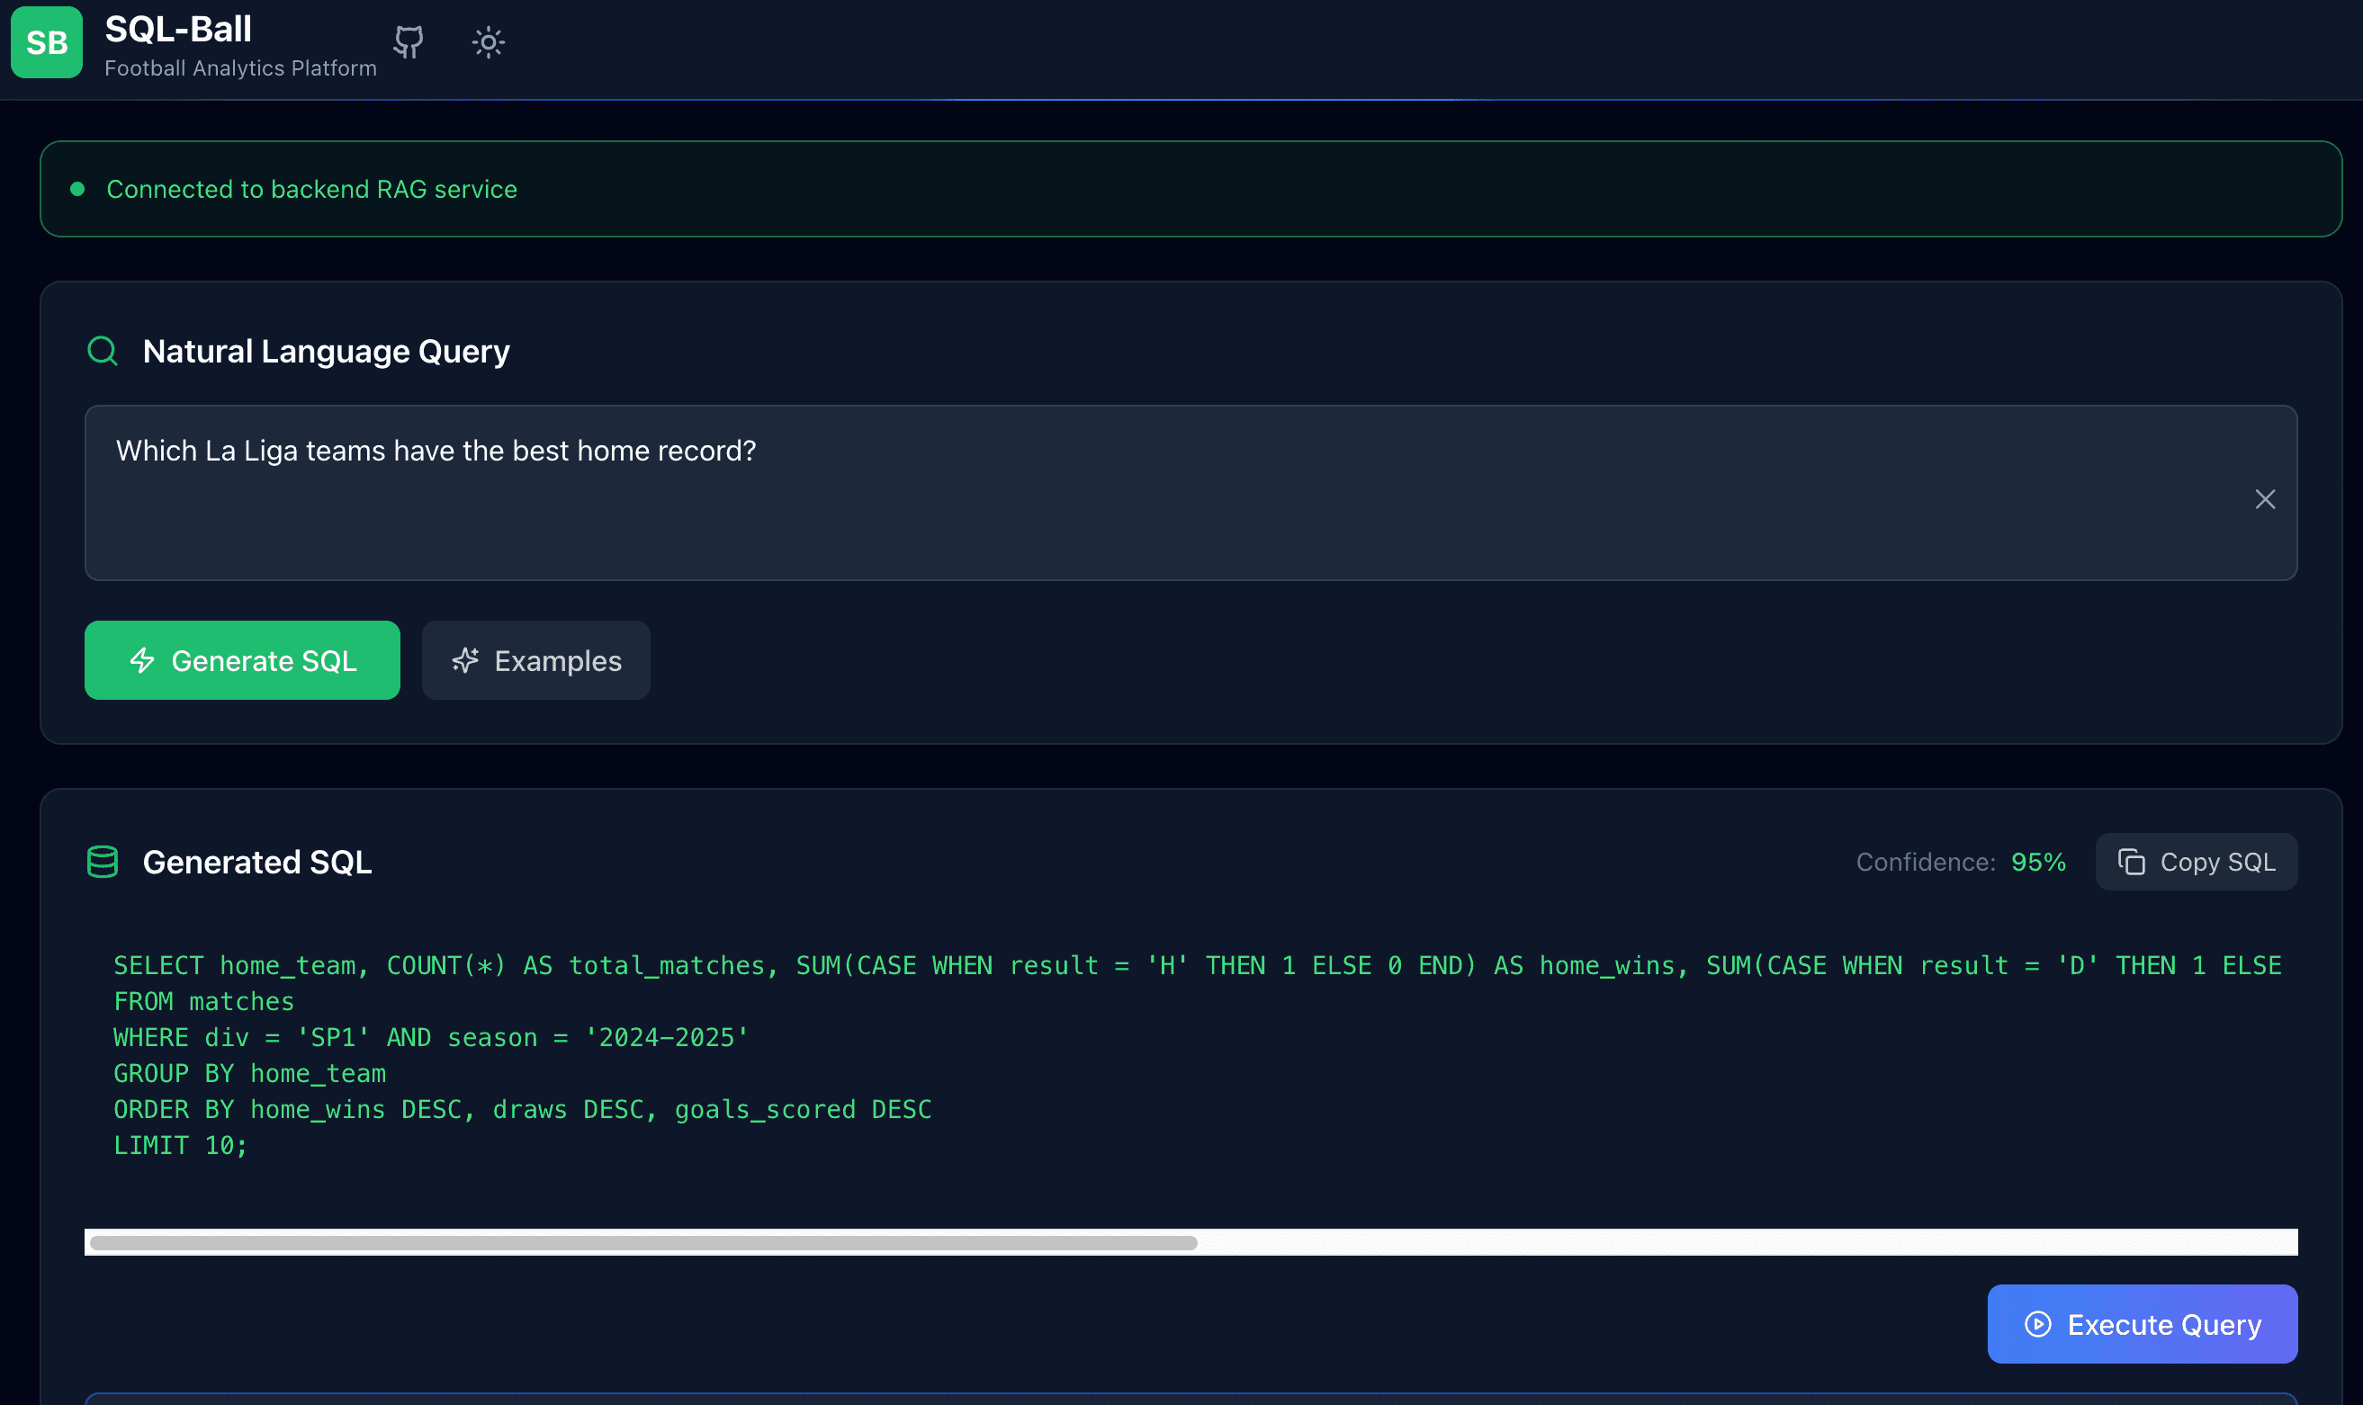Click the green connection status dot

[78, 188]
